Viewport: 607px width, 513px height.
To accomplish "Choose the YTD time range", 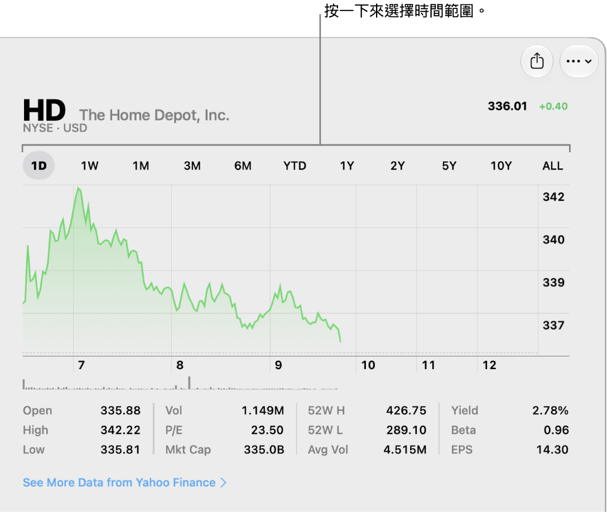I will coord(295,166).
